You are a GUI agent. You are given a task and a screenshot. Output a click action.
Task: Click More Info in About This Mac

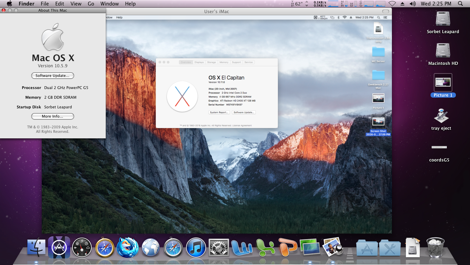[53, 116]
